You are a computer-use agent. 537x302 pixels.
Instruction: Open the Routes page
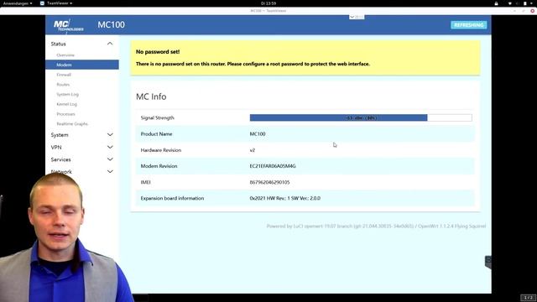pos(63,84)
